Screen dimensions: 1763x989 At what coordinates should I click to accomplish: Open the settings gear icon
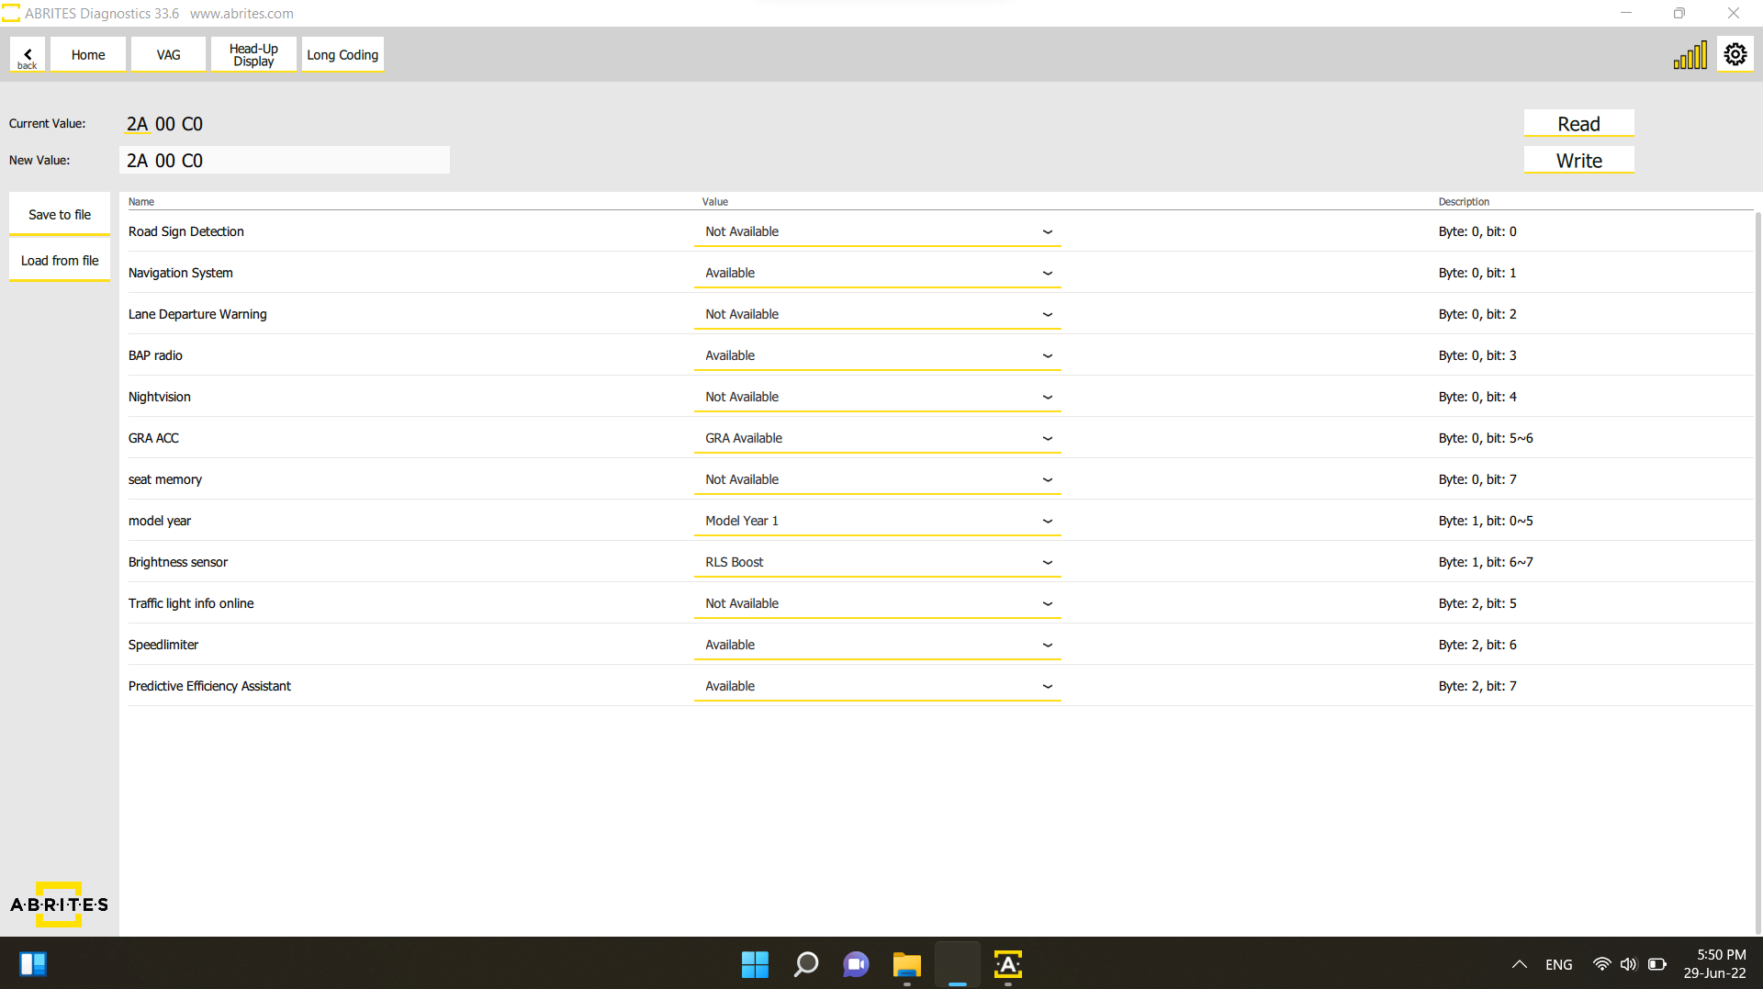tap(1735, 55)
